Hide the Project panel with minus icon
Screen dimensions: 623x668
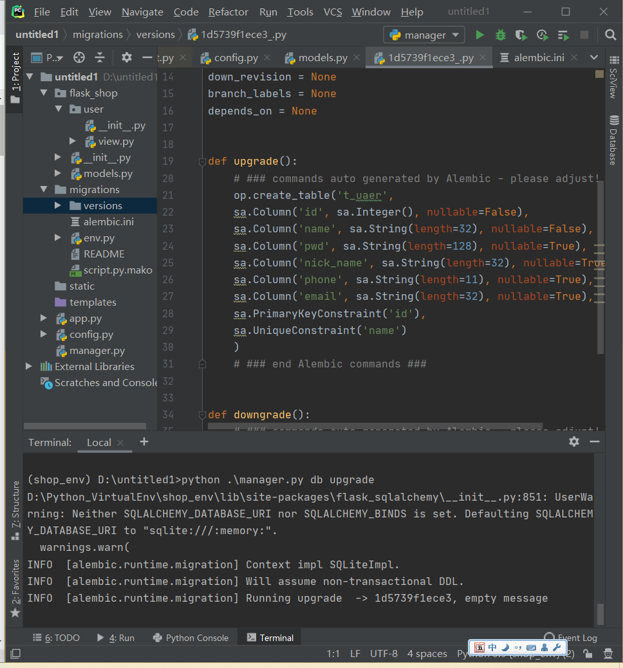(x=147, y=57)
